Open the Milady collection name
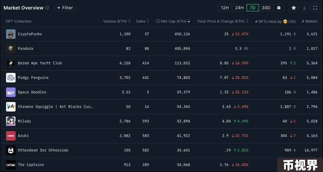 pyautogui.click(x=24, y=121)
